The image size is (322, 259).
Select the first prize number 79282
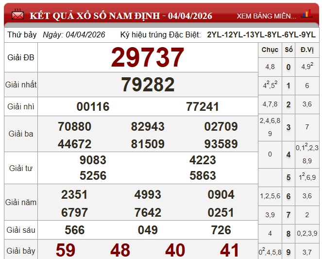(x=148, y=85)
